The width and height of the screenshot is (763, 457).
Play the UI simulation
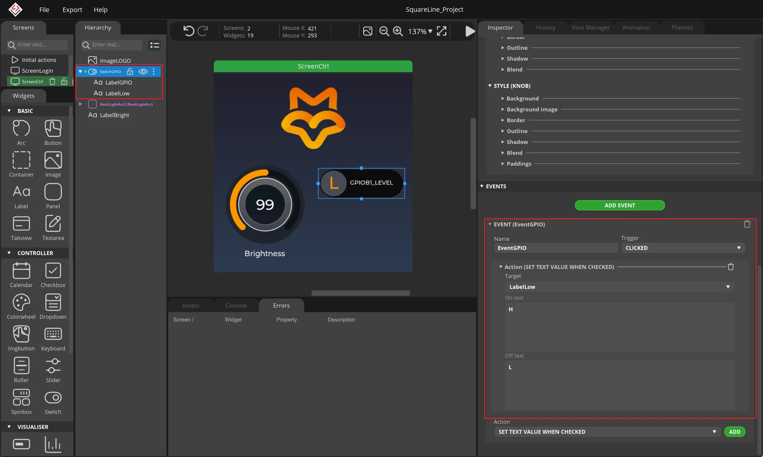coord(470,31)
